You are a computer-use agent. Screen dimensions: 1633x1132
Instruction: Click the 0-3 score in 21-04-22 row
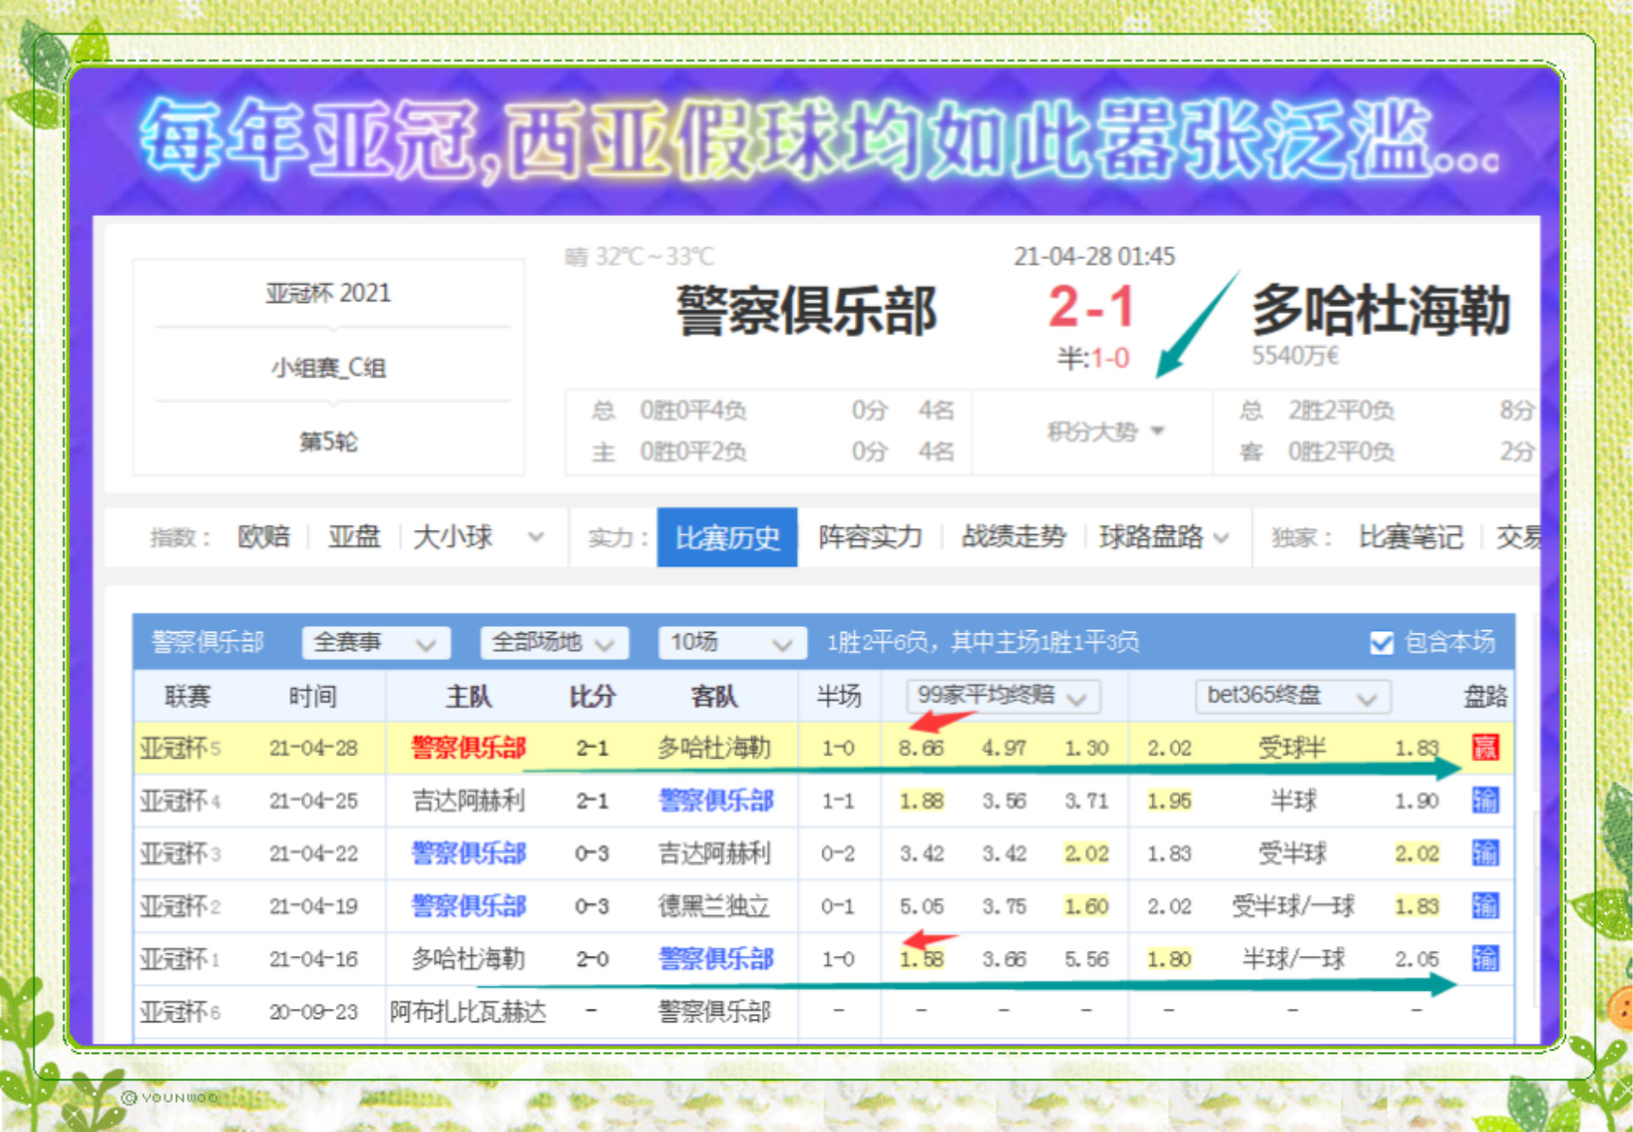(x=592, y=854)
